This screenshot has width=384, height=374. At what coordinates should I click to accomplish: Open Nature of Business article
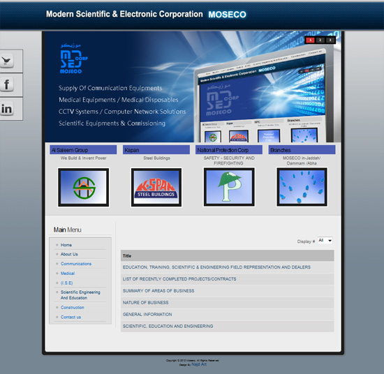pyautogui.click(x=145, y=303)
